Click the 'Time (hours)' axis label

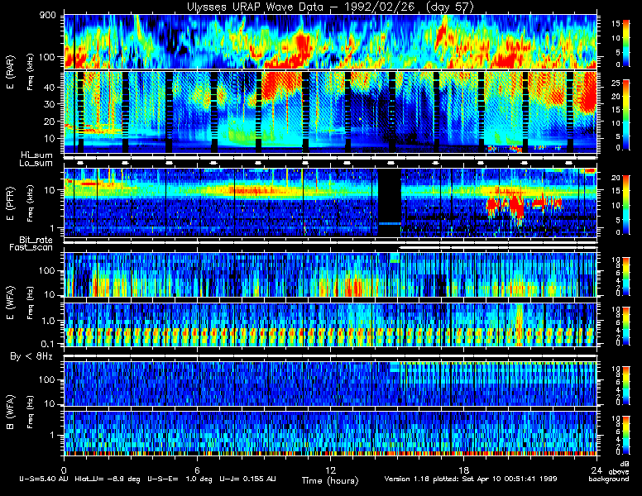point(330,480)
